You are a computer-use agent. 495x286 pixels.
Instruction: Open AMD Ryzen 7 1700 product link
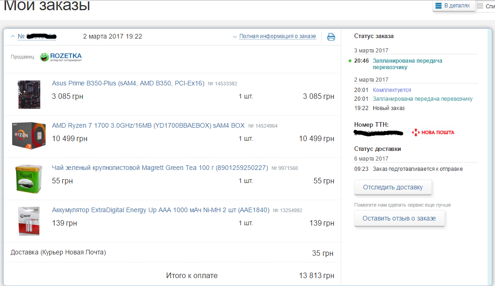point(148,125)
